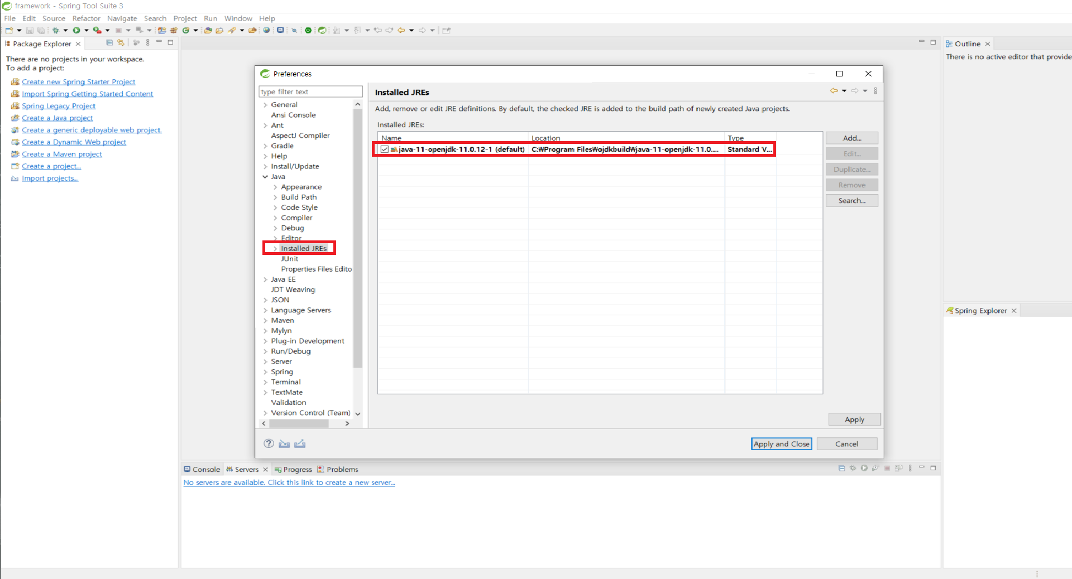Switch to the Progress tab
This screenshot has height=579, width=1072.
coord(293,469)
